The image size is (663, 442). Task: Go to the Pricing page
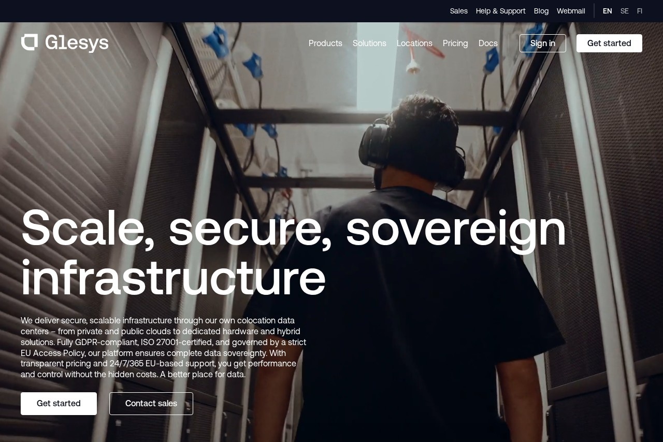[455, 43]
